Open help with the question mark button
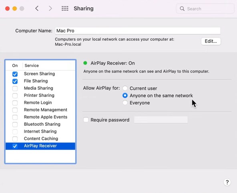 pyautogui.click(x=227, y=182)
